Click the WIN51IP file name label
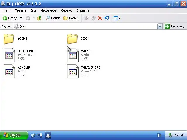Screen dimensions: 187x140 tap(24, 67)
